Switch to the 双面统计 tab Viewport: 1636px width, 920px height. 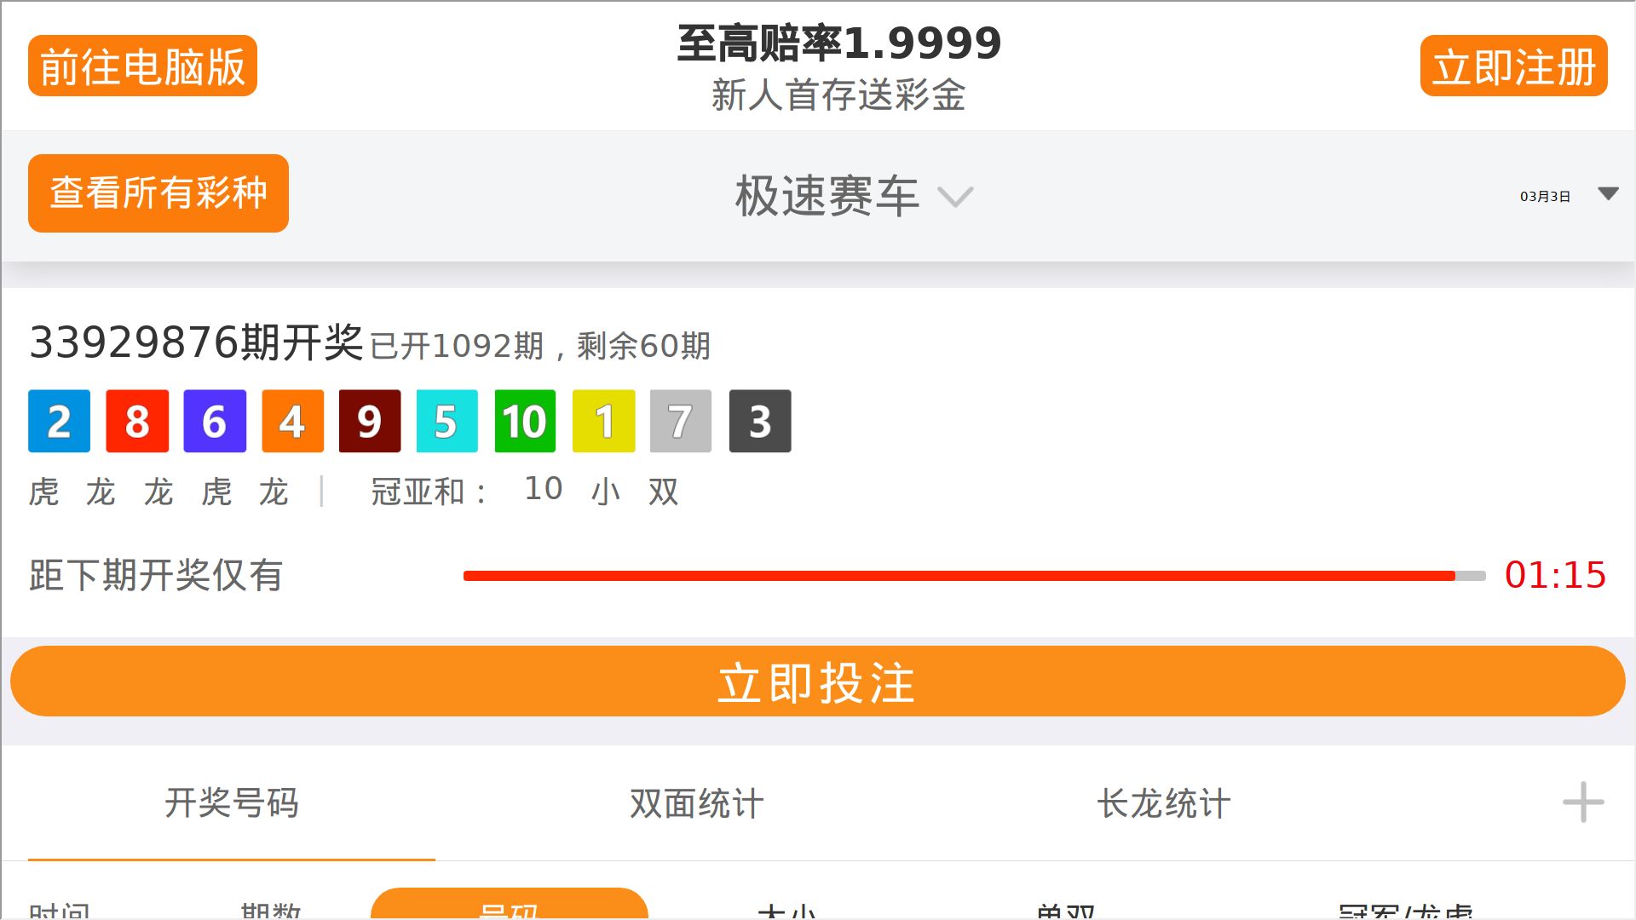pos(697,803)
